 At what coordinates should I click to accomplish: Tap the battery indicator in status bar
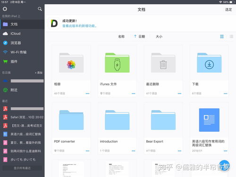coord(232,2)
